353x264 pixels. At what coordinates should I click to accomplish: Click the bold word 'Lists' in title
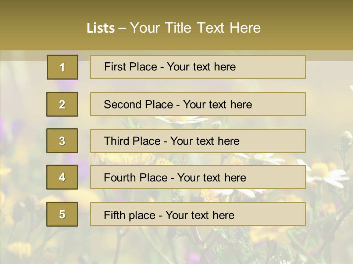(100, 28)
